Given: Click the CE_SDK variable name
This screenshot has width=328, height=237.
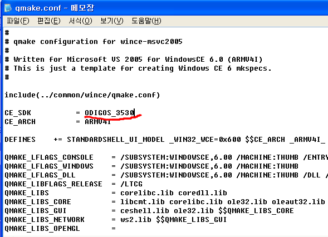Looking at the screenshot, I should click(x=18, y=113).
